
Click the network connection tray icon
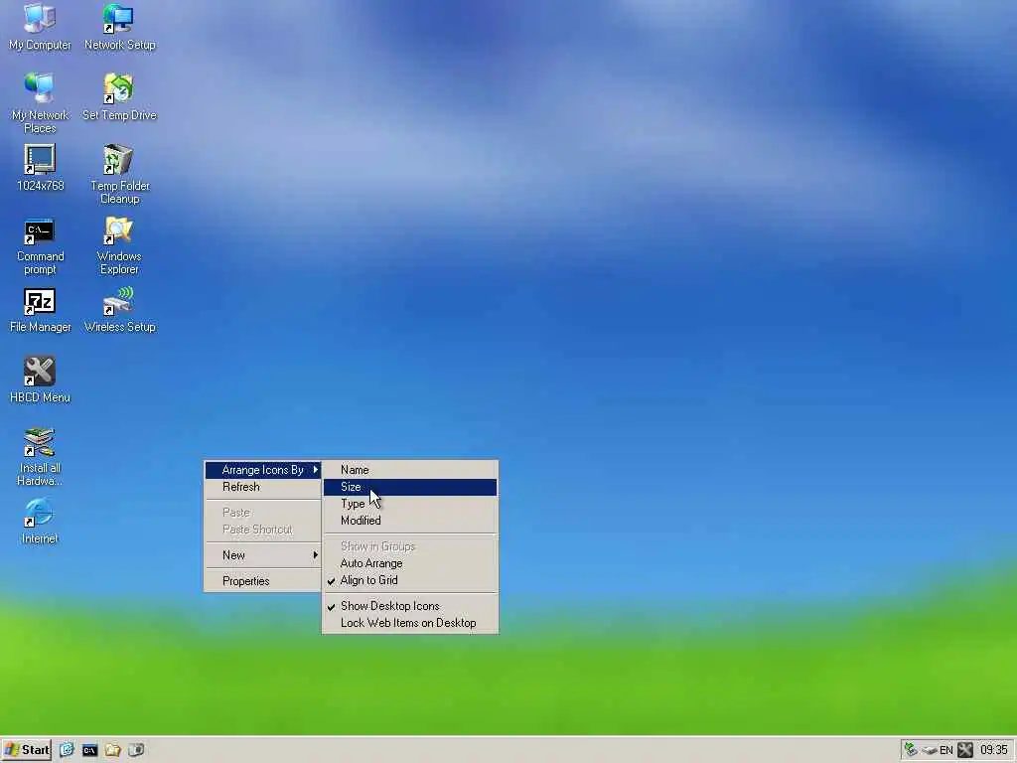point(911,750)
